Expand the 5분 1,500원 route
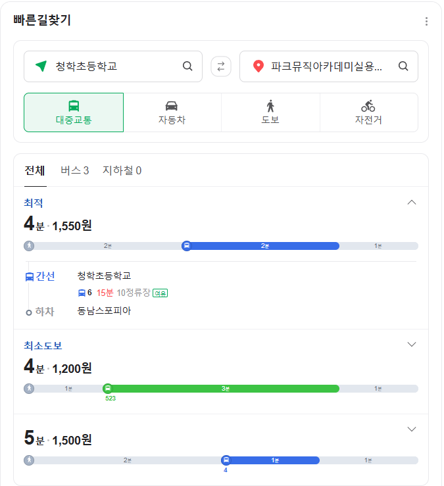This screenshot has height=486, width=444. pyautogui.click(x=412, y=429)
